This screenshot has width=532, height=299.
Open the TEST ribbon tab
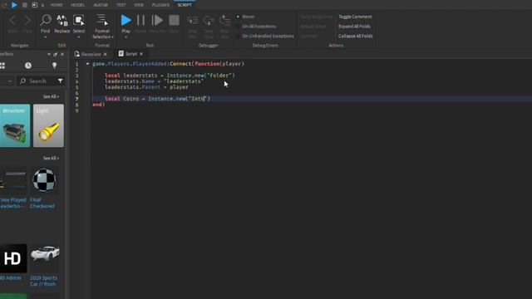click(121, 5)
